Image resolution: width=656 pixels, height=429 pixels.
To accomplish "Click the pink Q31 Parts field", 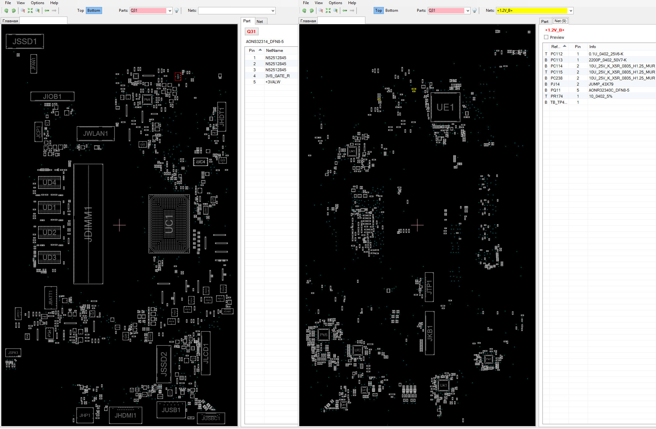I will pyautogui.click(x=148, y=10).
